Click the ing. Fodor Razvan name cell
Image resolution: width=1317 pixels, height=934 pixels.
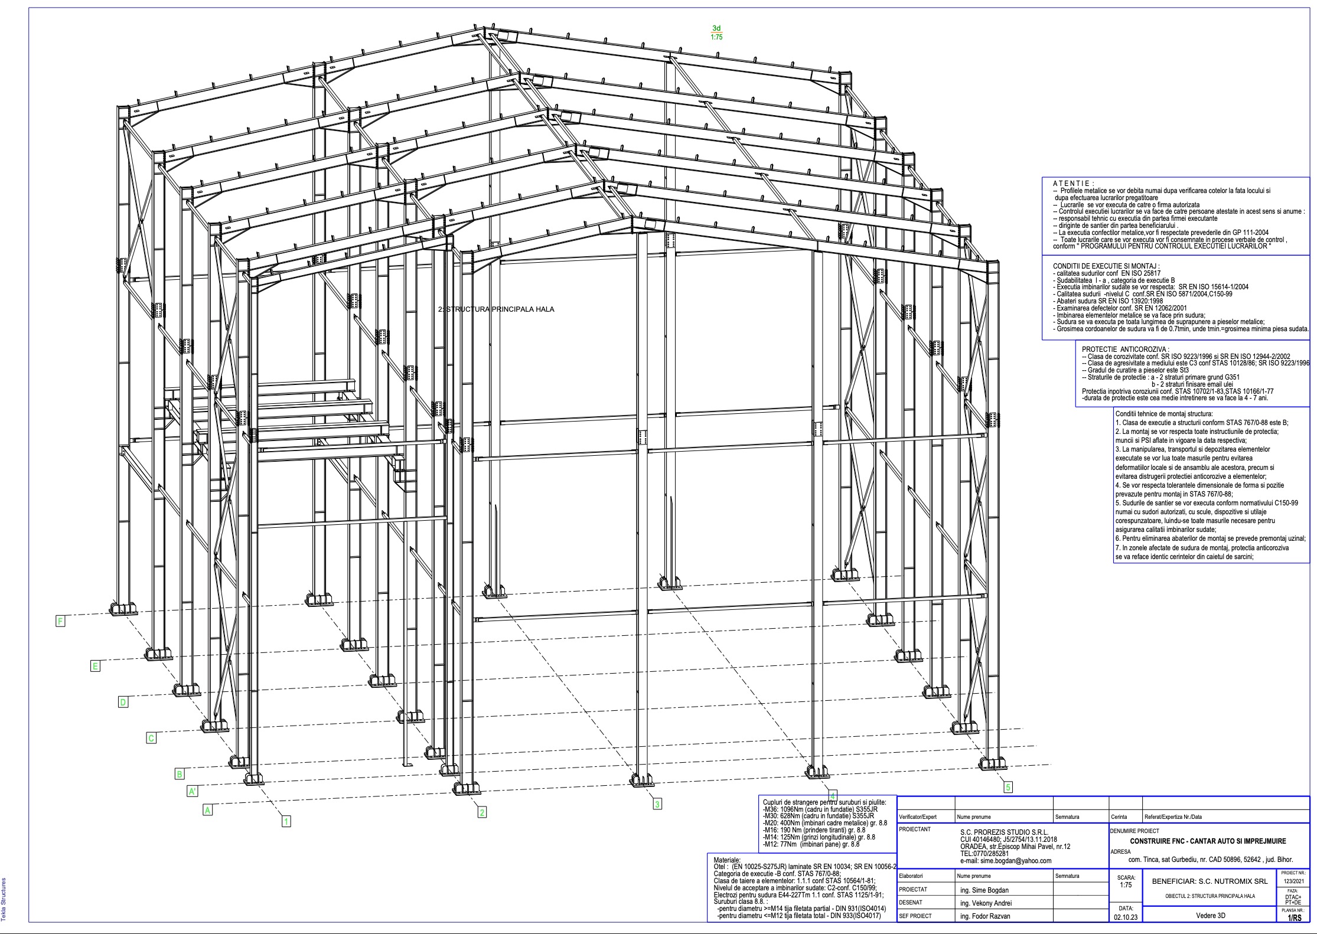(985, 916)
